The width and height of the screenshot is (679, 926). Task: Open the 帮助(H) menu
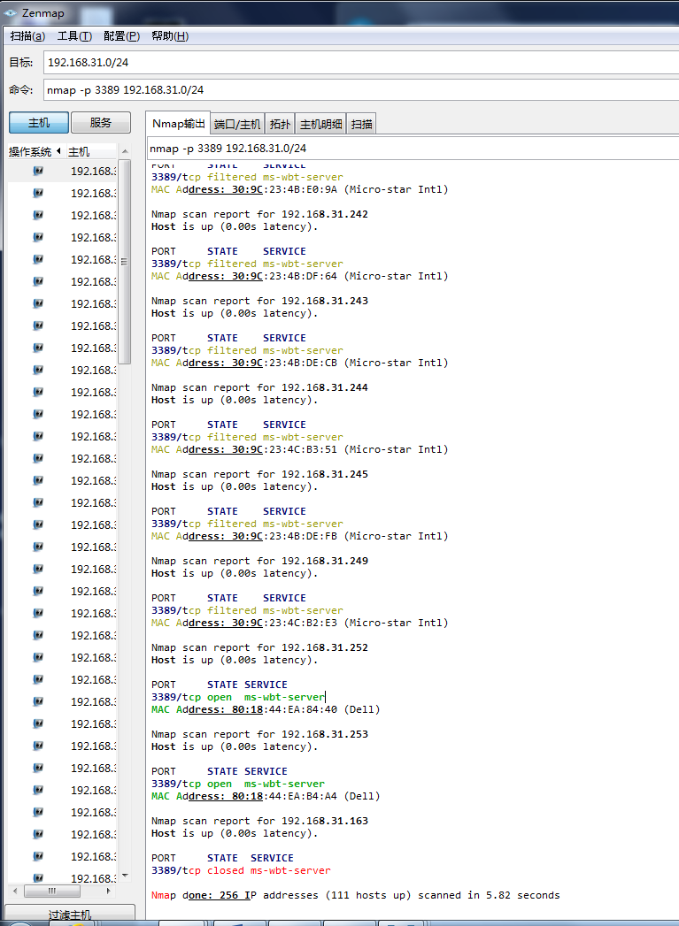170,36
